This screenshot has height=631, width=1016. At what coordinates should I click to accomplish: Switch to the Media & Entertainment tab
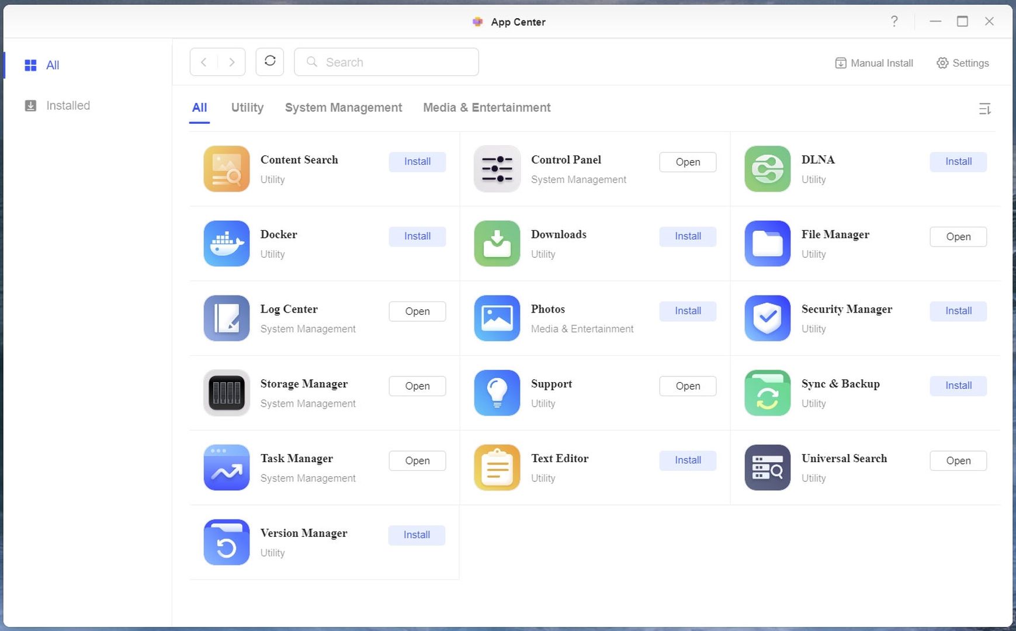(x=487, y=108)
